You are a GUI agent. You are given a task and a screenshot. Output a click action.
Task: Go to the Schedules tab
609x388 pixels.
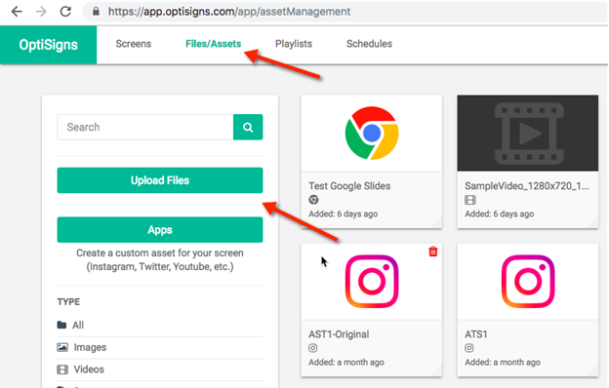coord(369,44)
